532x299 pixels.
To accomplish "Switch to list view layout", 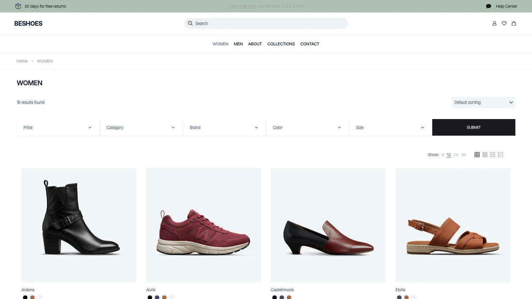I will pos(500,154).
